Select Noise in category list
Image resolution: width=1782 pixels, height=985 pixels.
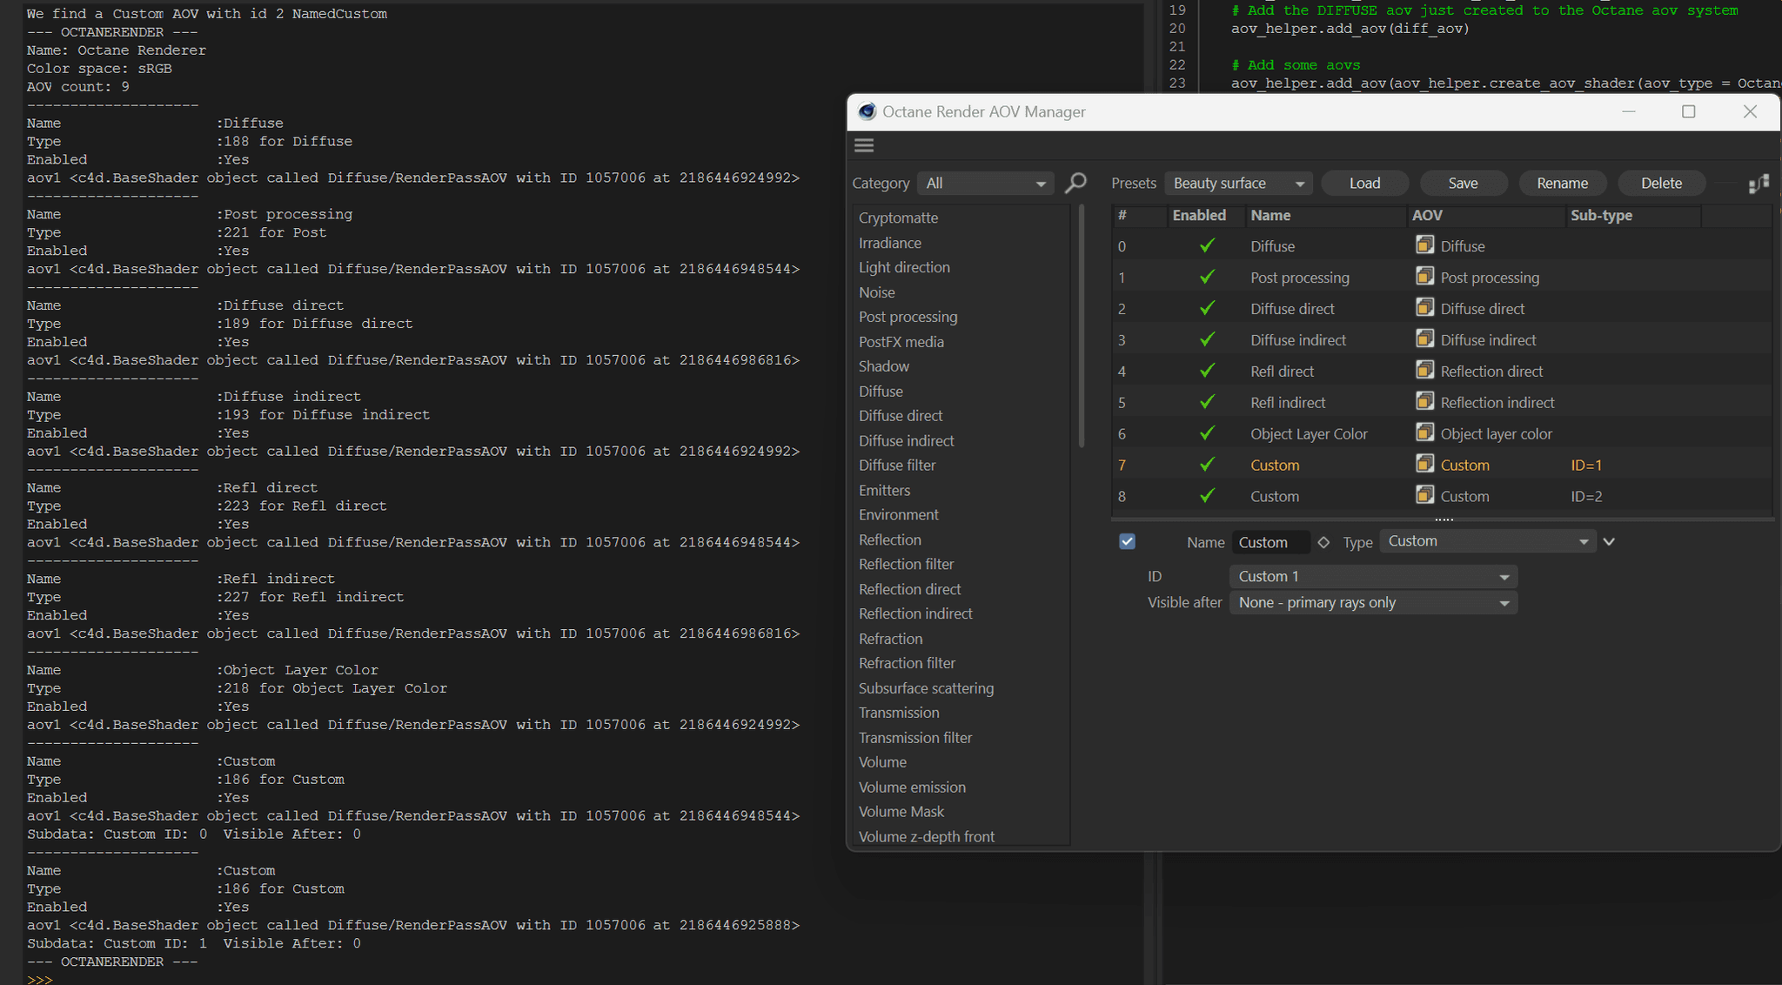[876, 292]
